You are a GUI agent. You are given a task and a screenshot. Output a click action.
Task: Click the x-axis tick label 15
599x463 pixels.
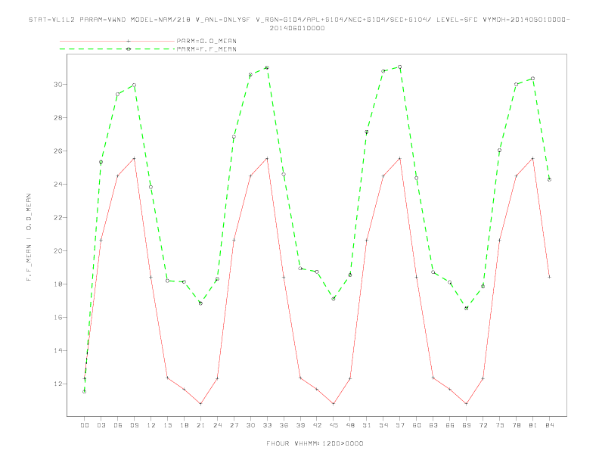tap(167, 425)
